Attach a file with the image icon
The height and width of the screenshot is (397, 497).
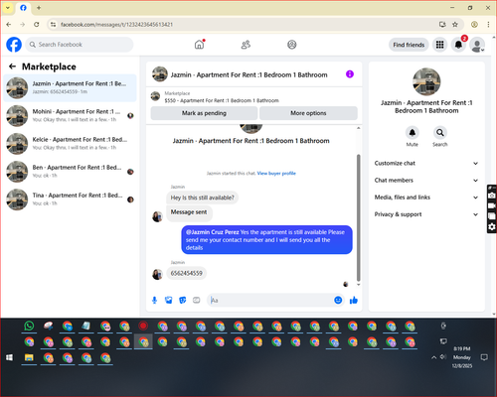169,300
